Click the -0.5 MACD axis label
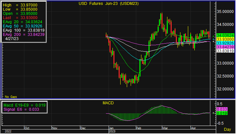This screenshot has width=236, height=134. tap(220, 123)
